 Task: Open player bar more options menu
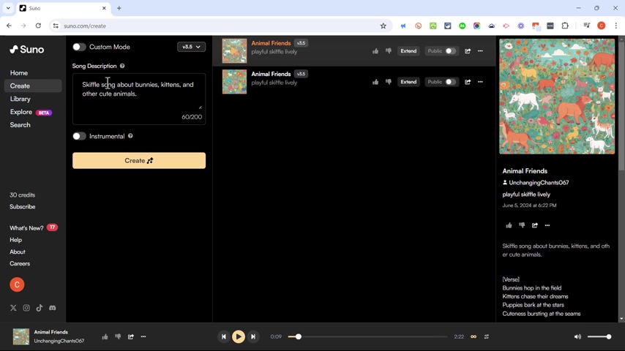click(x=143, y=336)
